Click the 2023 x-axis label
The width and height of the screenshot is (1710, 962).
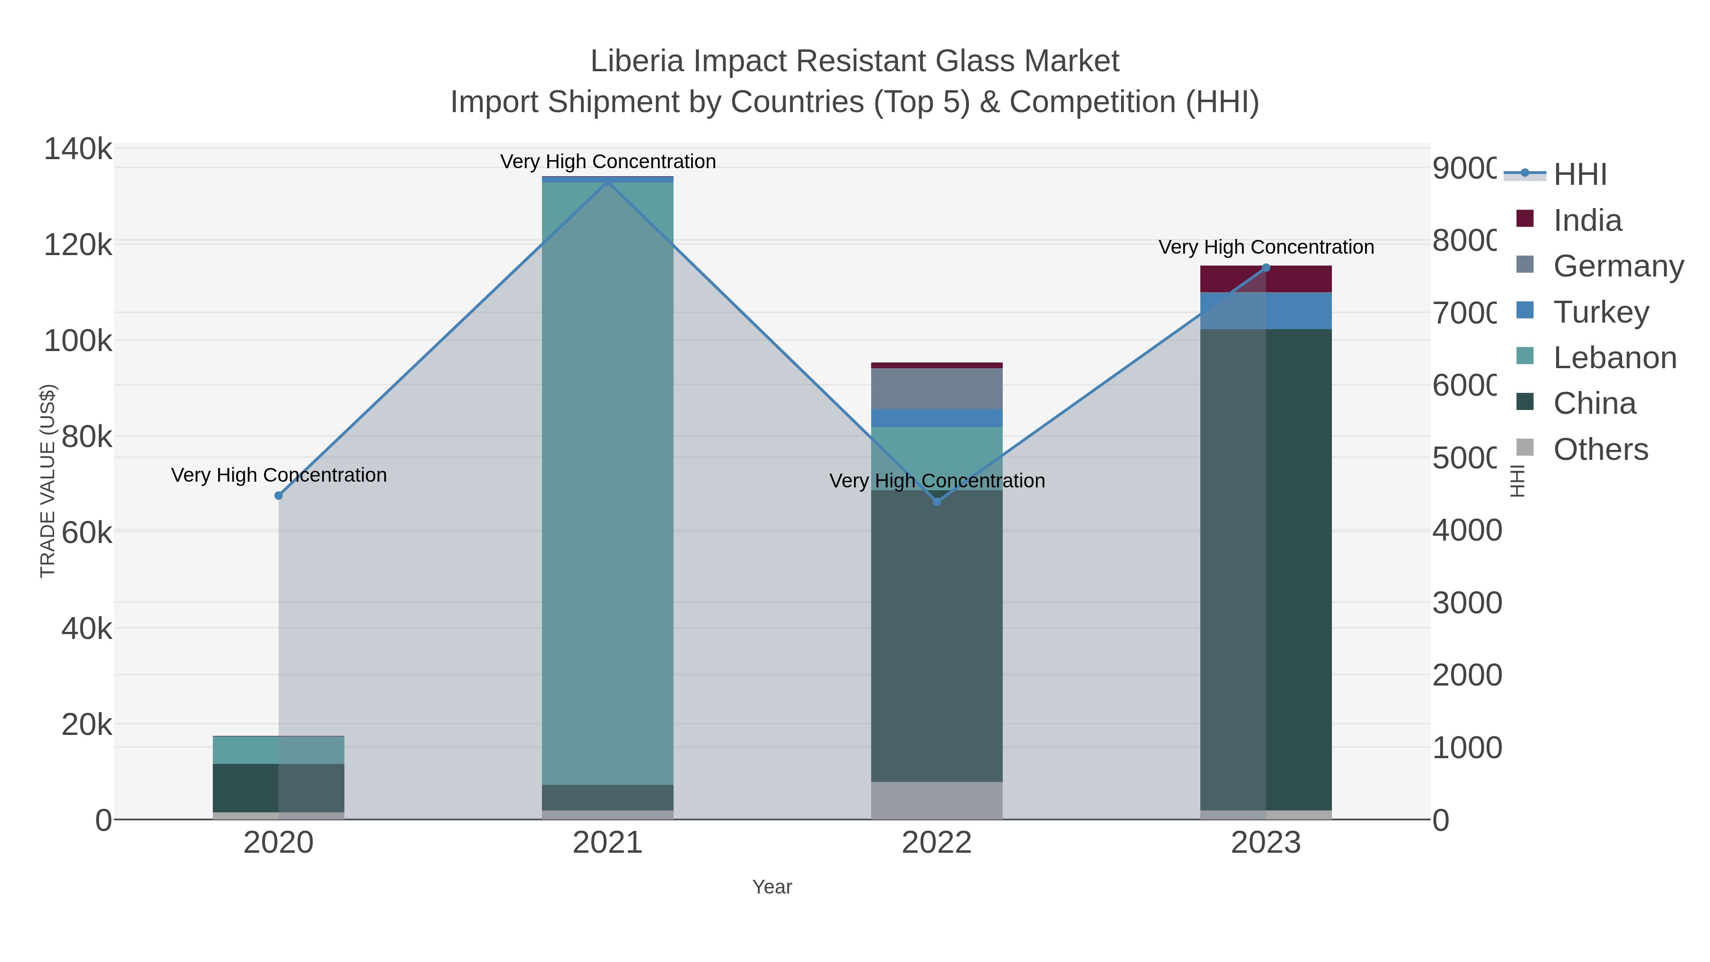click(x=1266, y=842)
